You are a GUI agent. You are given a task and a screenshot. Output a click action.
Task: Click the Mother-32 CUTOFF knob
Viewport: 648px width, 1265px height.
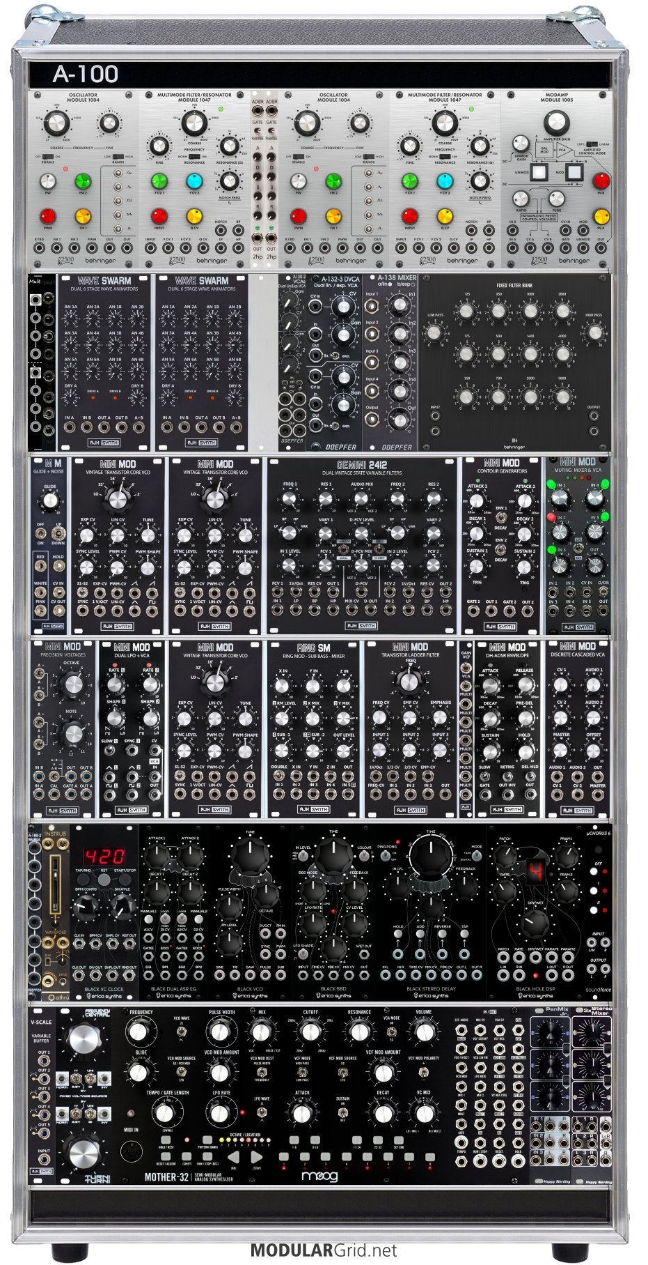[x=310, y=1032]
